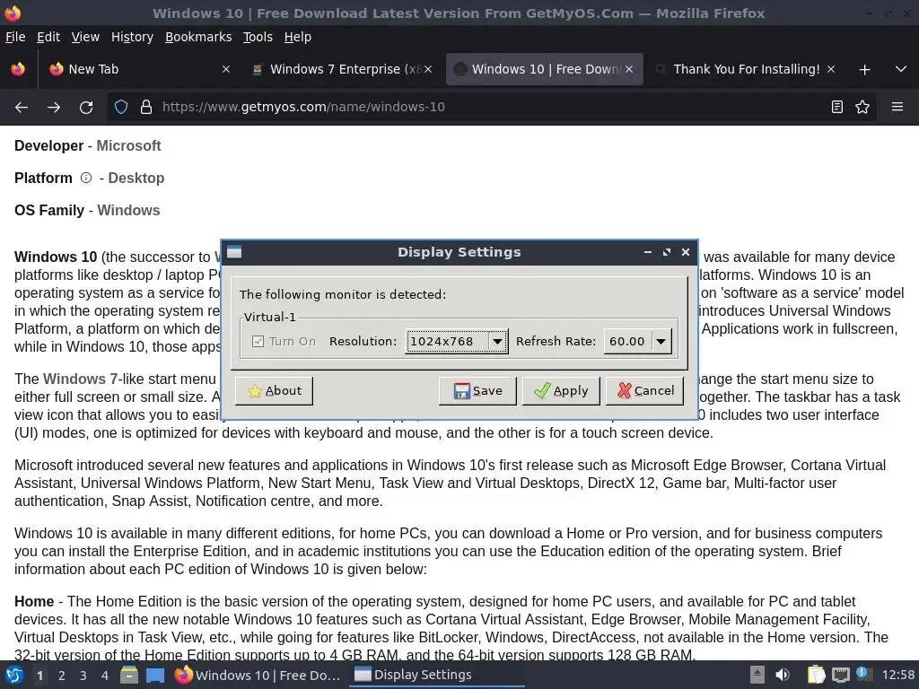
Task: Open the Firefox hamburger menu
Action: pyautogui.click(x=897, y=107)
